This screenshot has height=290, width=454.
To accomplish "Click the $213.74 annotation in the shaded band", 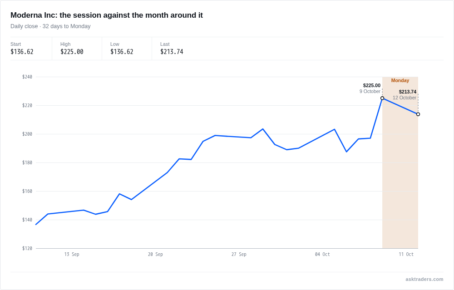I will pos(408,92).
